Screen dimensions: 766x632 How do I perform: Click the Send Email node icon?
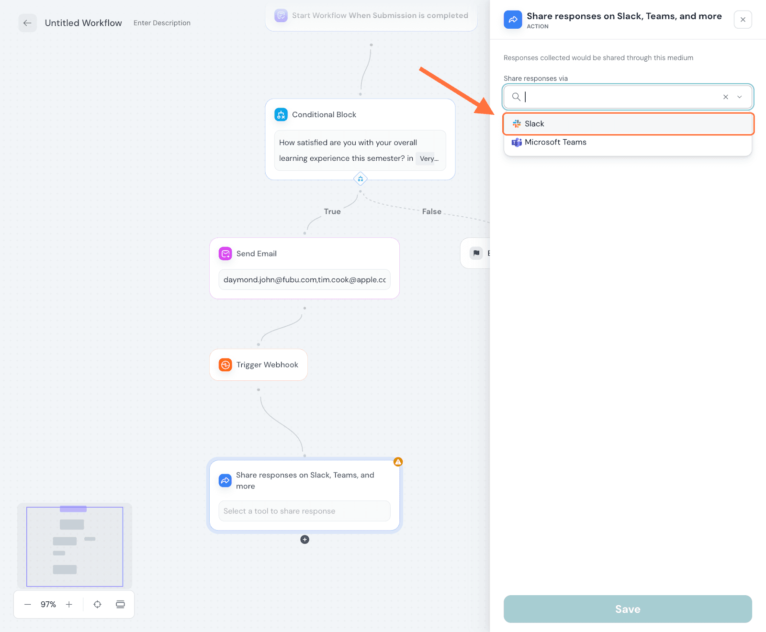pyautogui.click(x=225, y=254)
